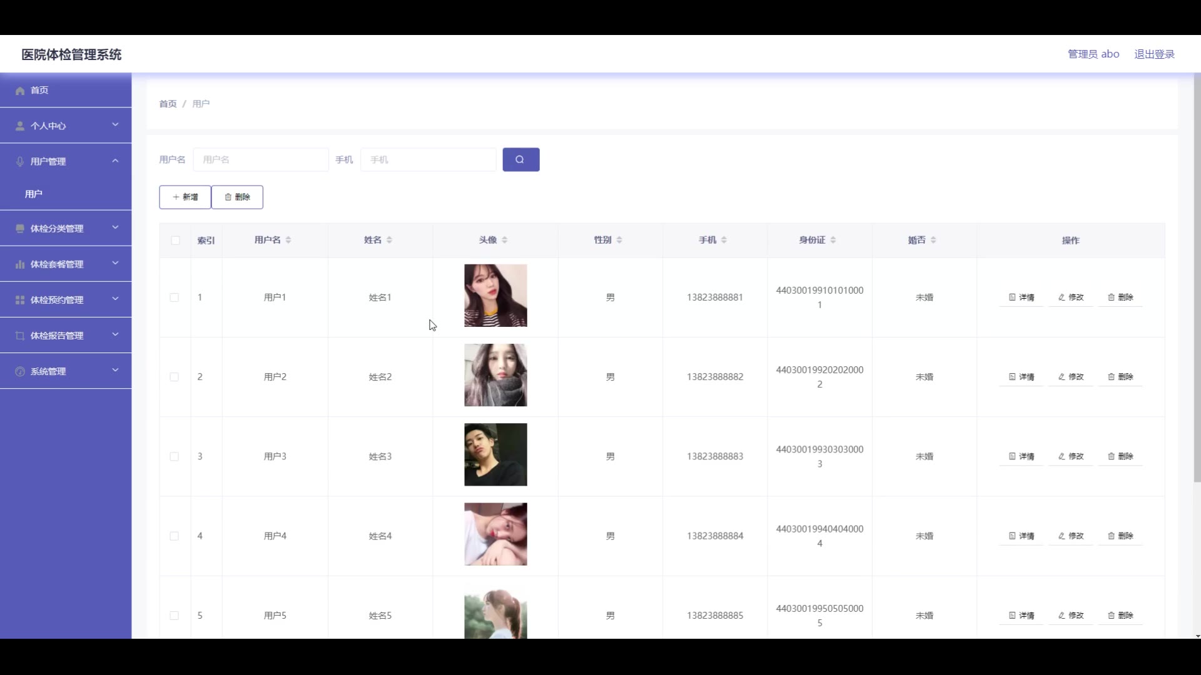Screen dimensions: 1201x675
Task: Click sort arrows on 身份证 column
Action: pyautogui.click(x=833, y=240)
